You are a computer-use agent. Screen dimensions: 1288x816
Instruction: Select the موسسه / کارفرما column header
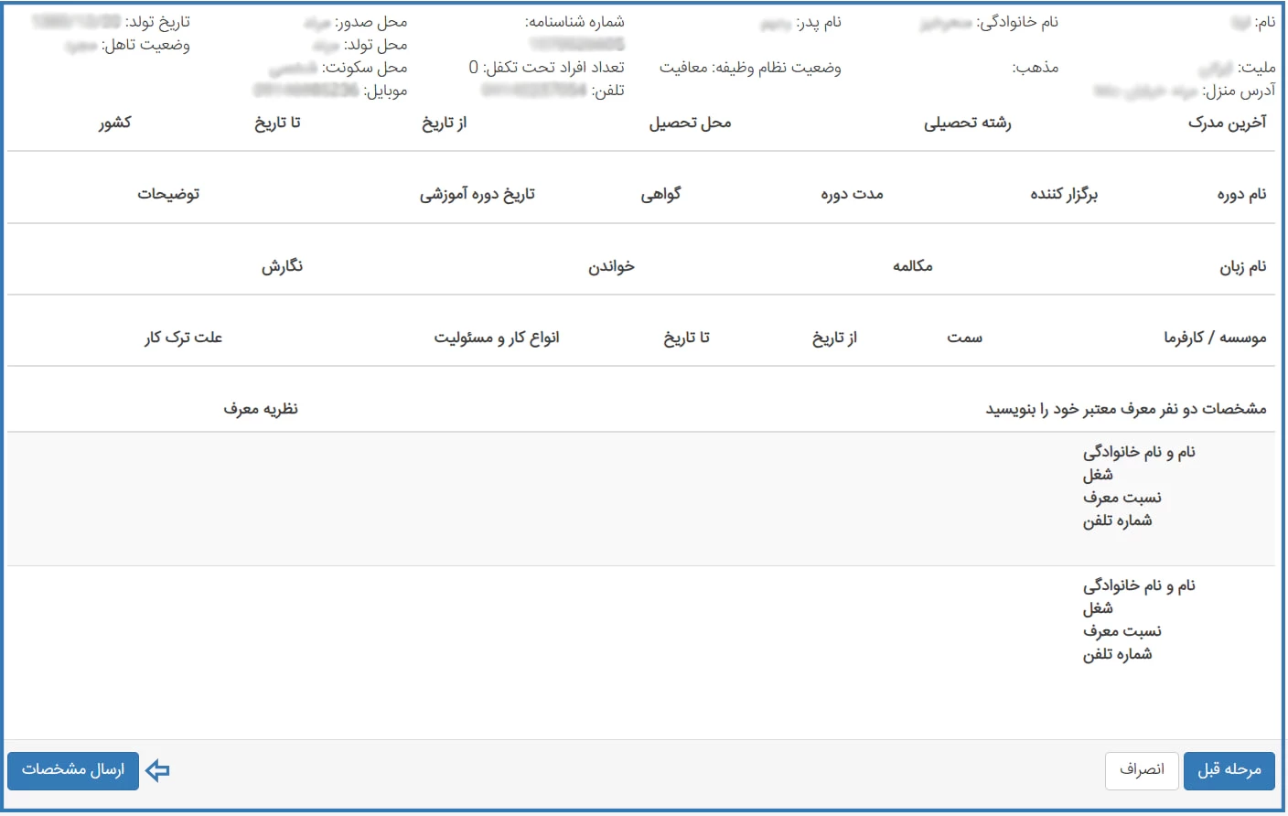(1215, 338)
